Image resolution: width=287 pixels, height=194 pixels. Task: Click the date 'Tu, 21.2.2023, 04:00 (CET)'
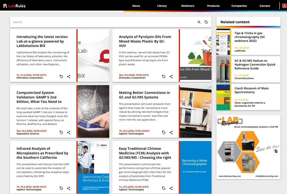(x=134, y=187)
